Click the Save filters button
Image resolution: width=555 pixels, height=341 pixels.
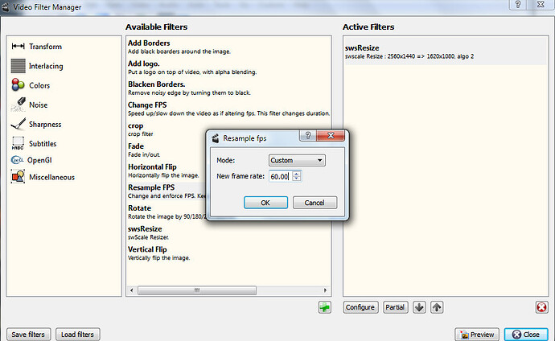point(28,335)
